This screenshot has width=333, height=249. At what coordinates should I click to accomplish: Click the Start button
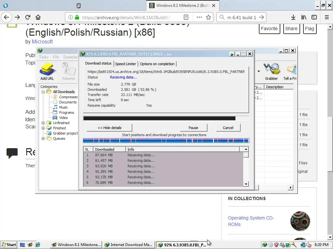click(8, 245)
